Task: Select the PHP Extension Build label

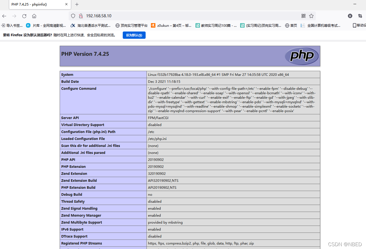Action: [x=78, y=188]
